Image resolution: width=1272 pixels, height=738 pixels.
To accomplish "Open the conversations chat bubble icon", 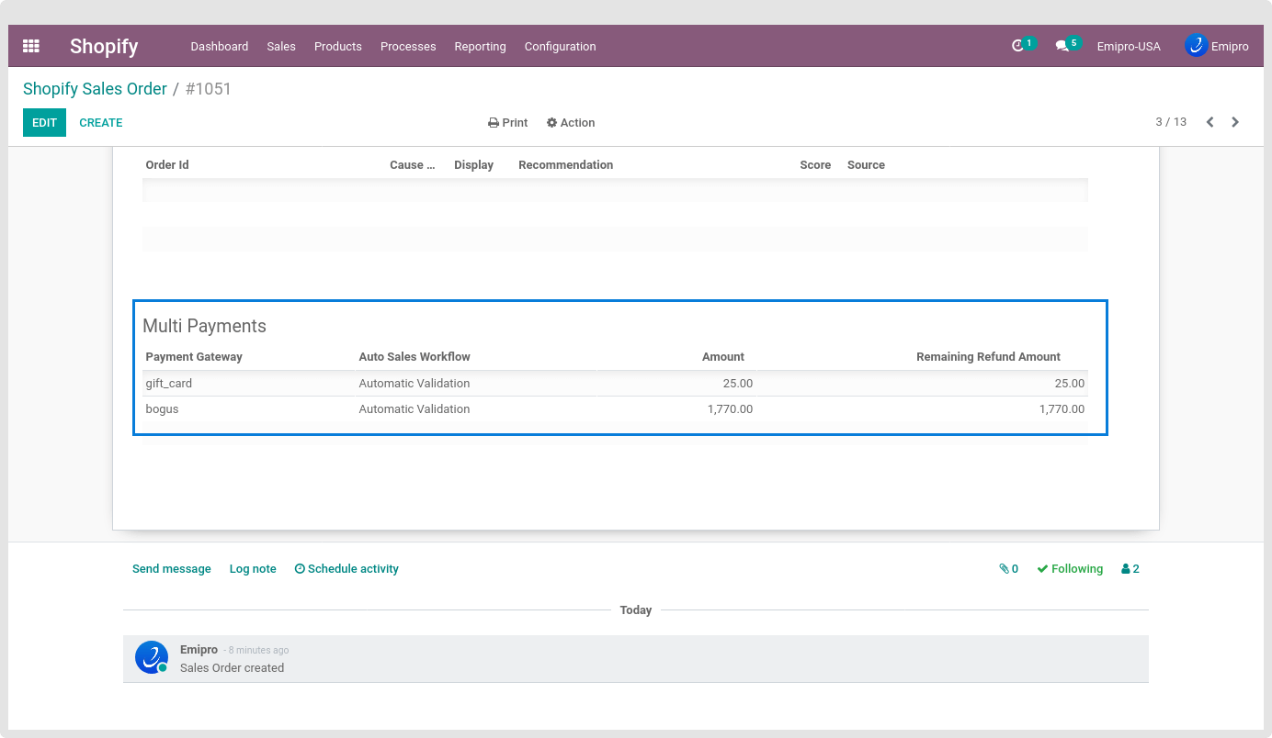I will 1062,46.
